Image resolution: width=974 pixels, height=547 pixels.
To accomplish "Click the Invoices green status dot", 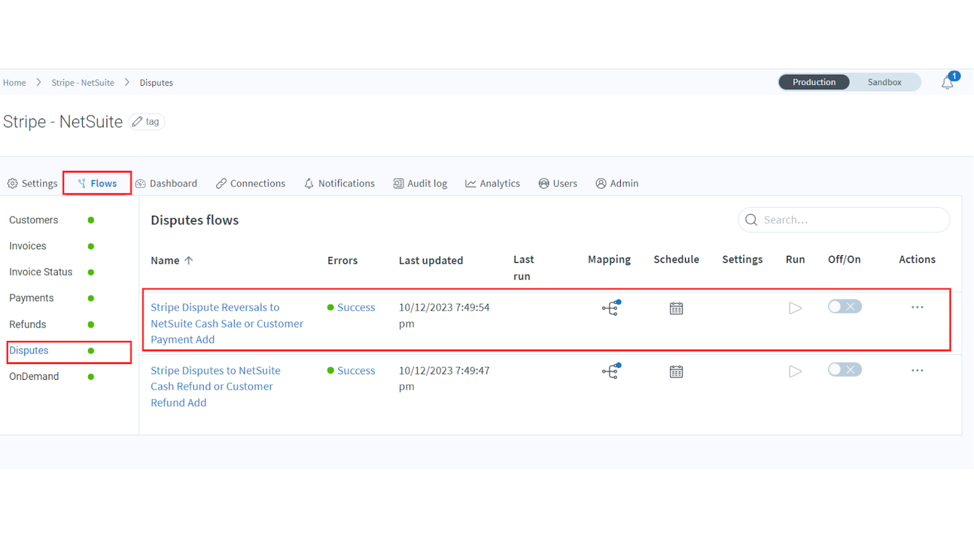I will [x=91, y=246].
